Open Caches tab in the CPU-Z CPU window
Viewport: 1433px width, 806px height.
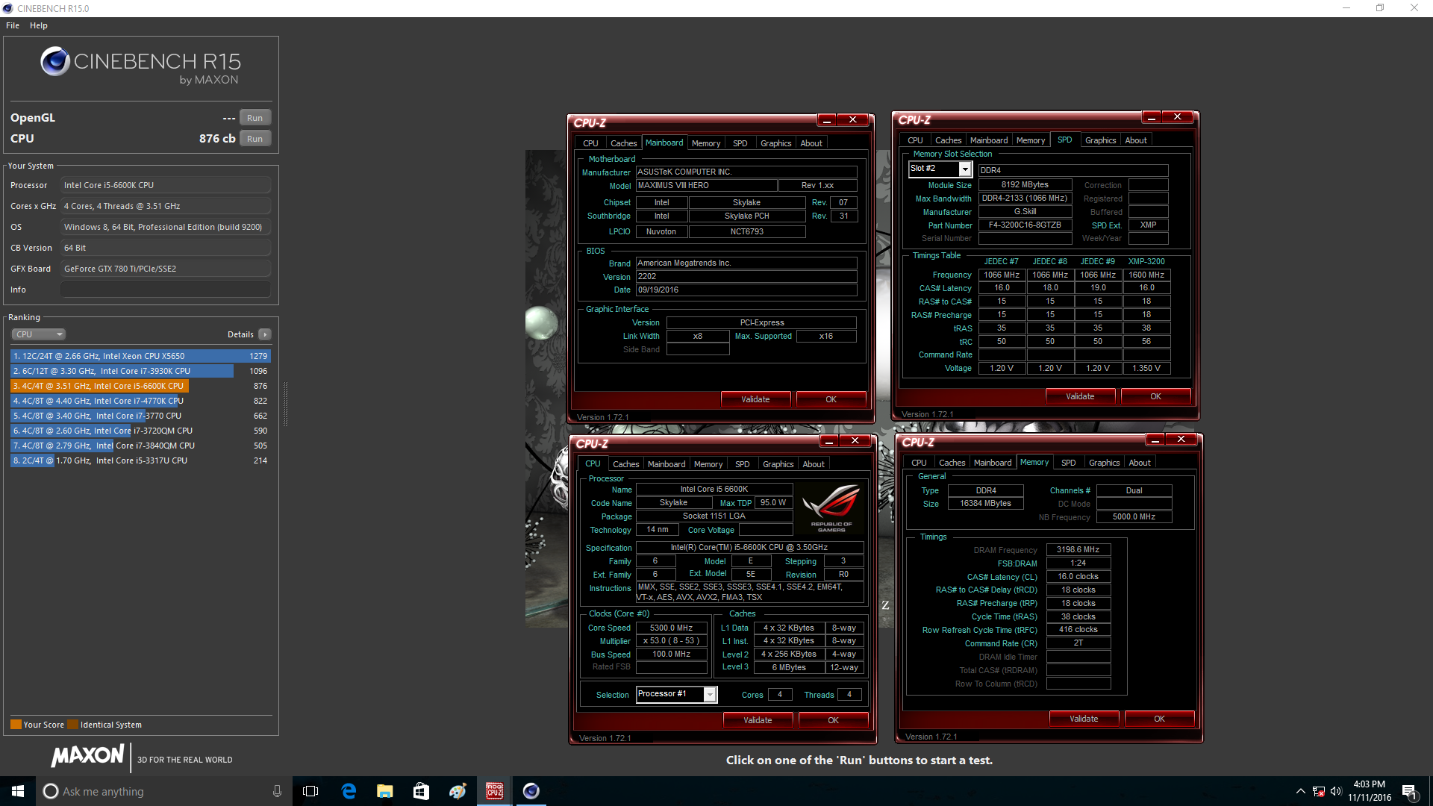625,464
